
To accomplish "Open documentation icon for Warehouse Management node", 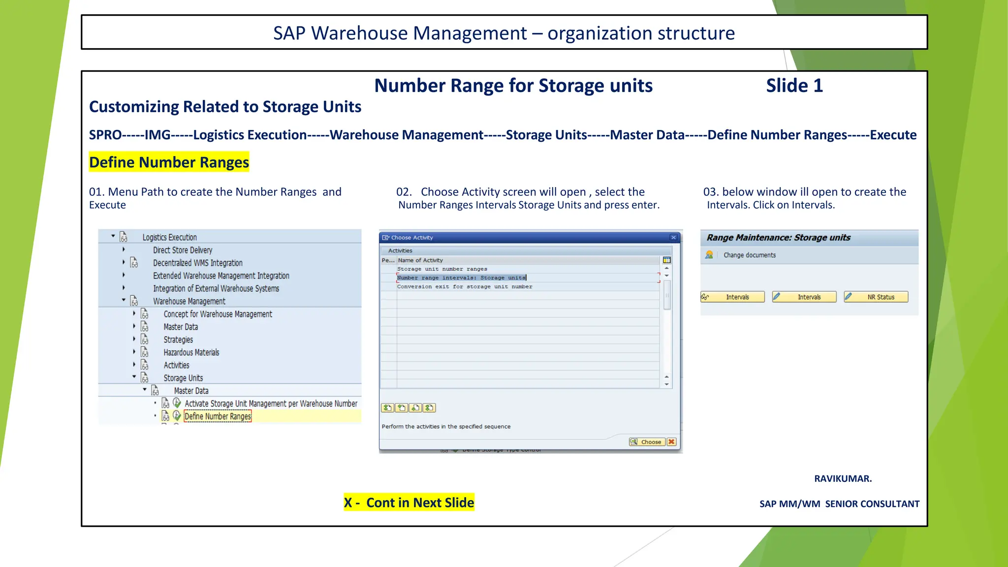I will coord(134,301).
